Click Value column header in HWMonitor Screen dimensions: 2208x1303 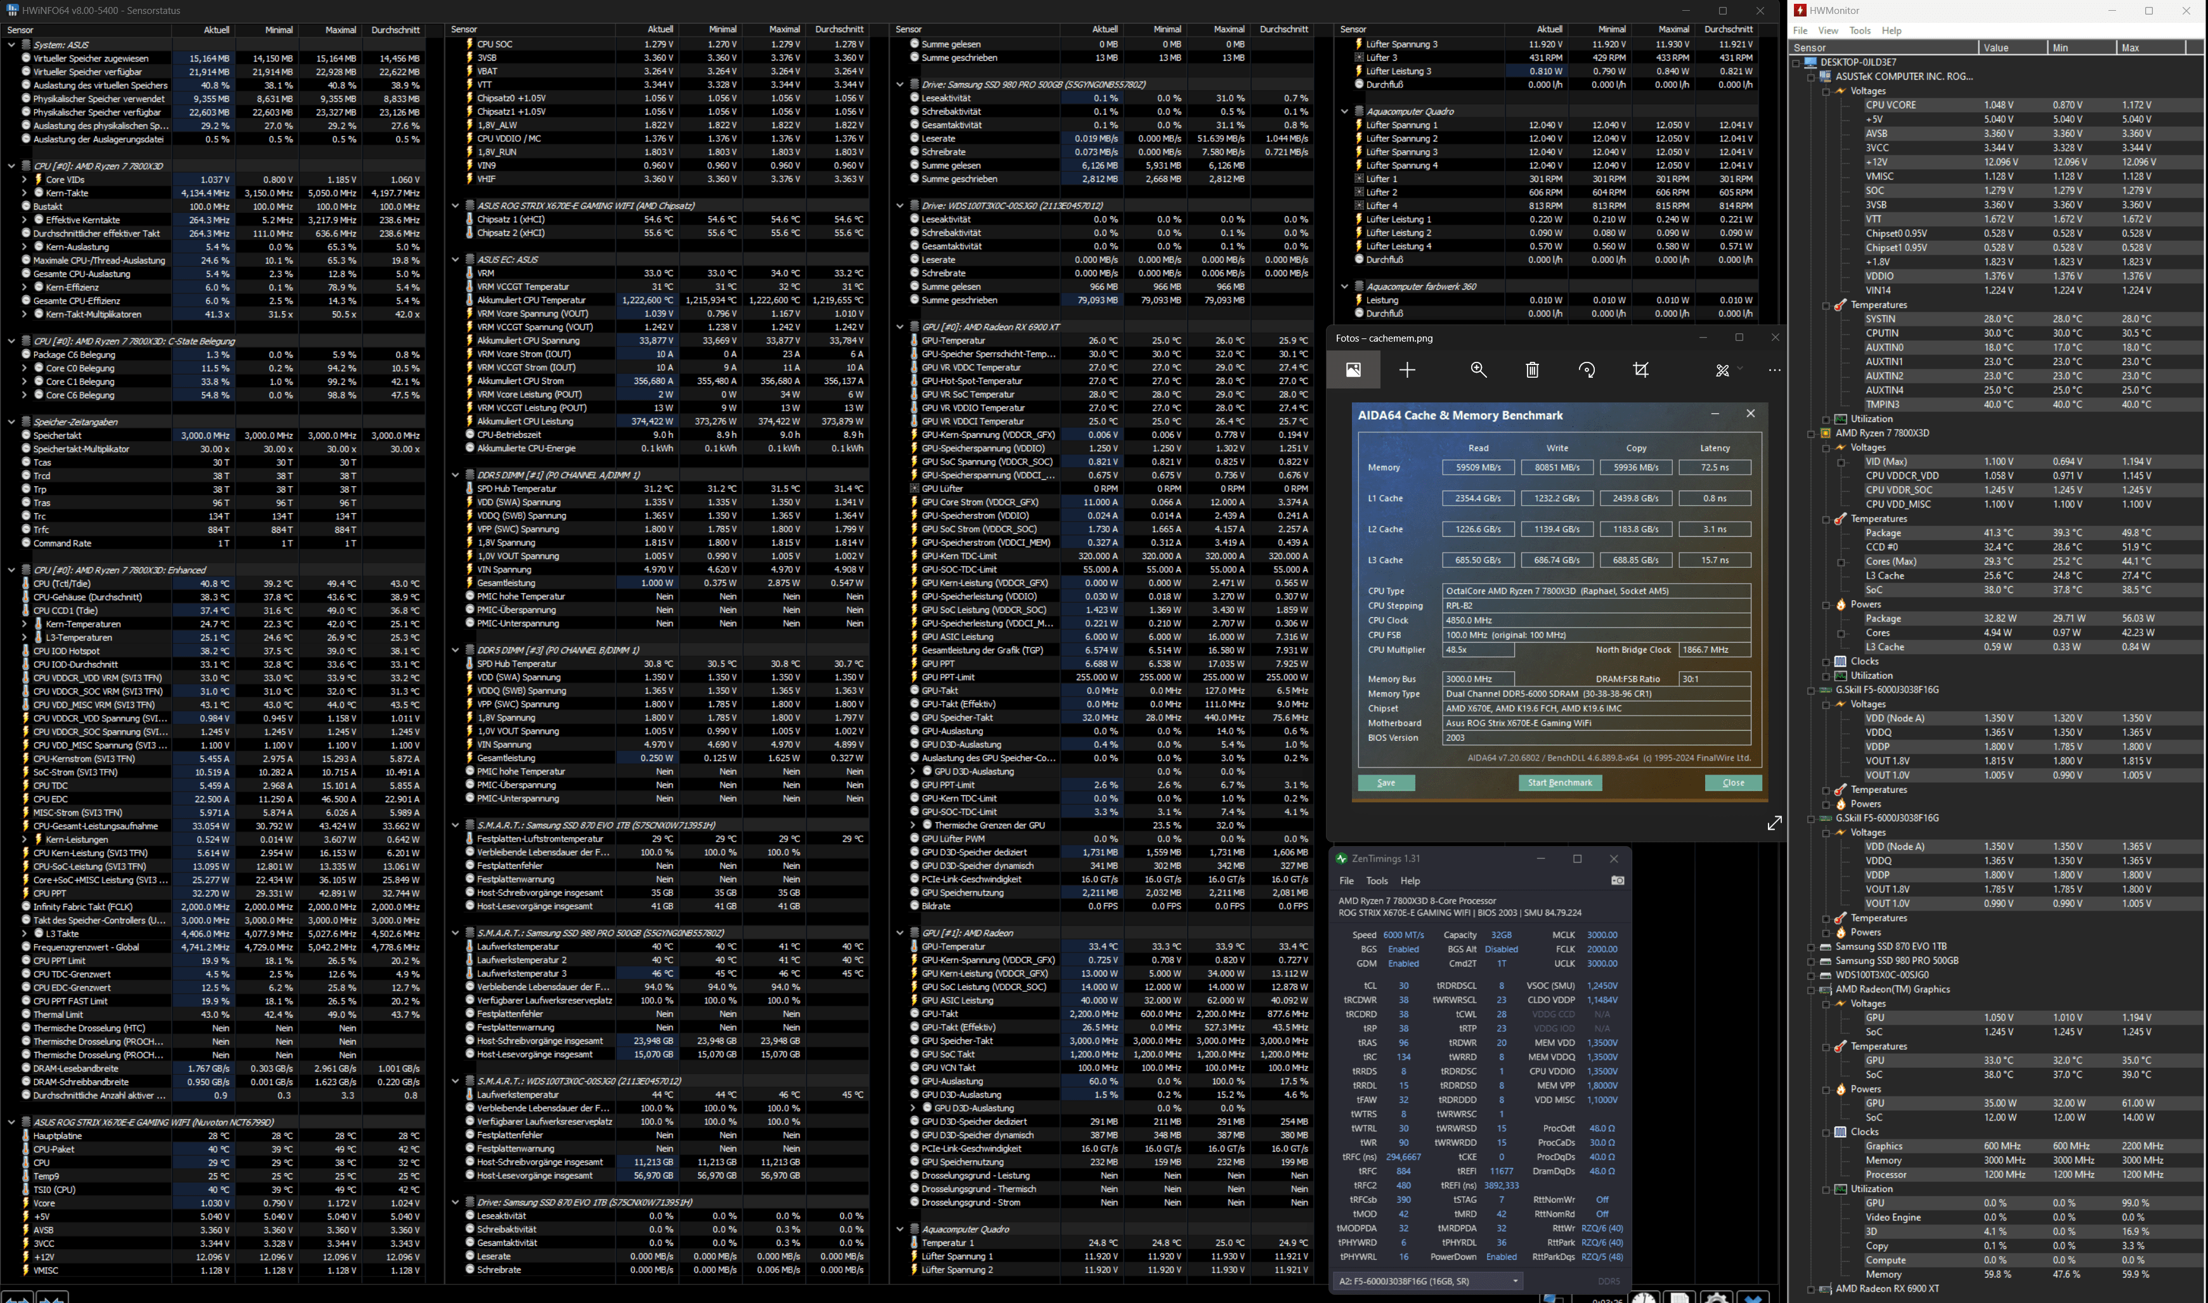(1996, 48)
